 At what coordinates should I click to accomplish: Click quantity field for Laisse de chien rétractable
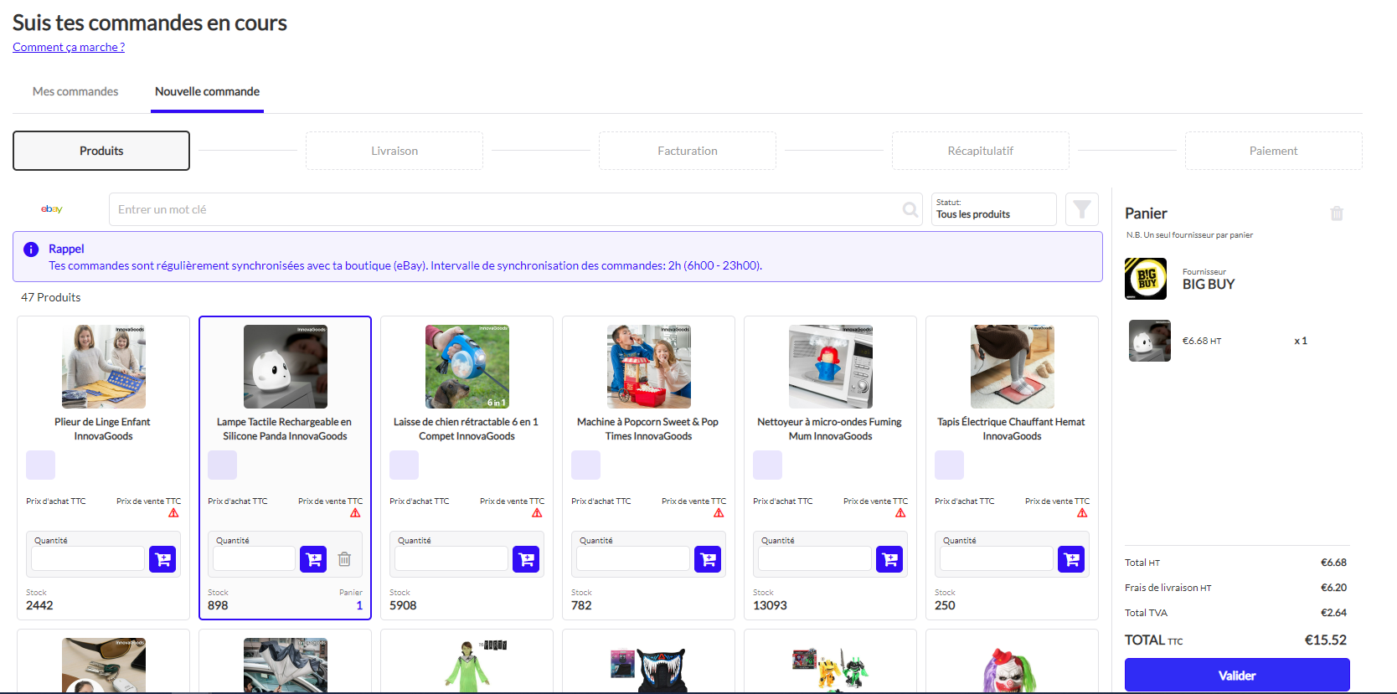point(451,559)
